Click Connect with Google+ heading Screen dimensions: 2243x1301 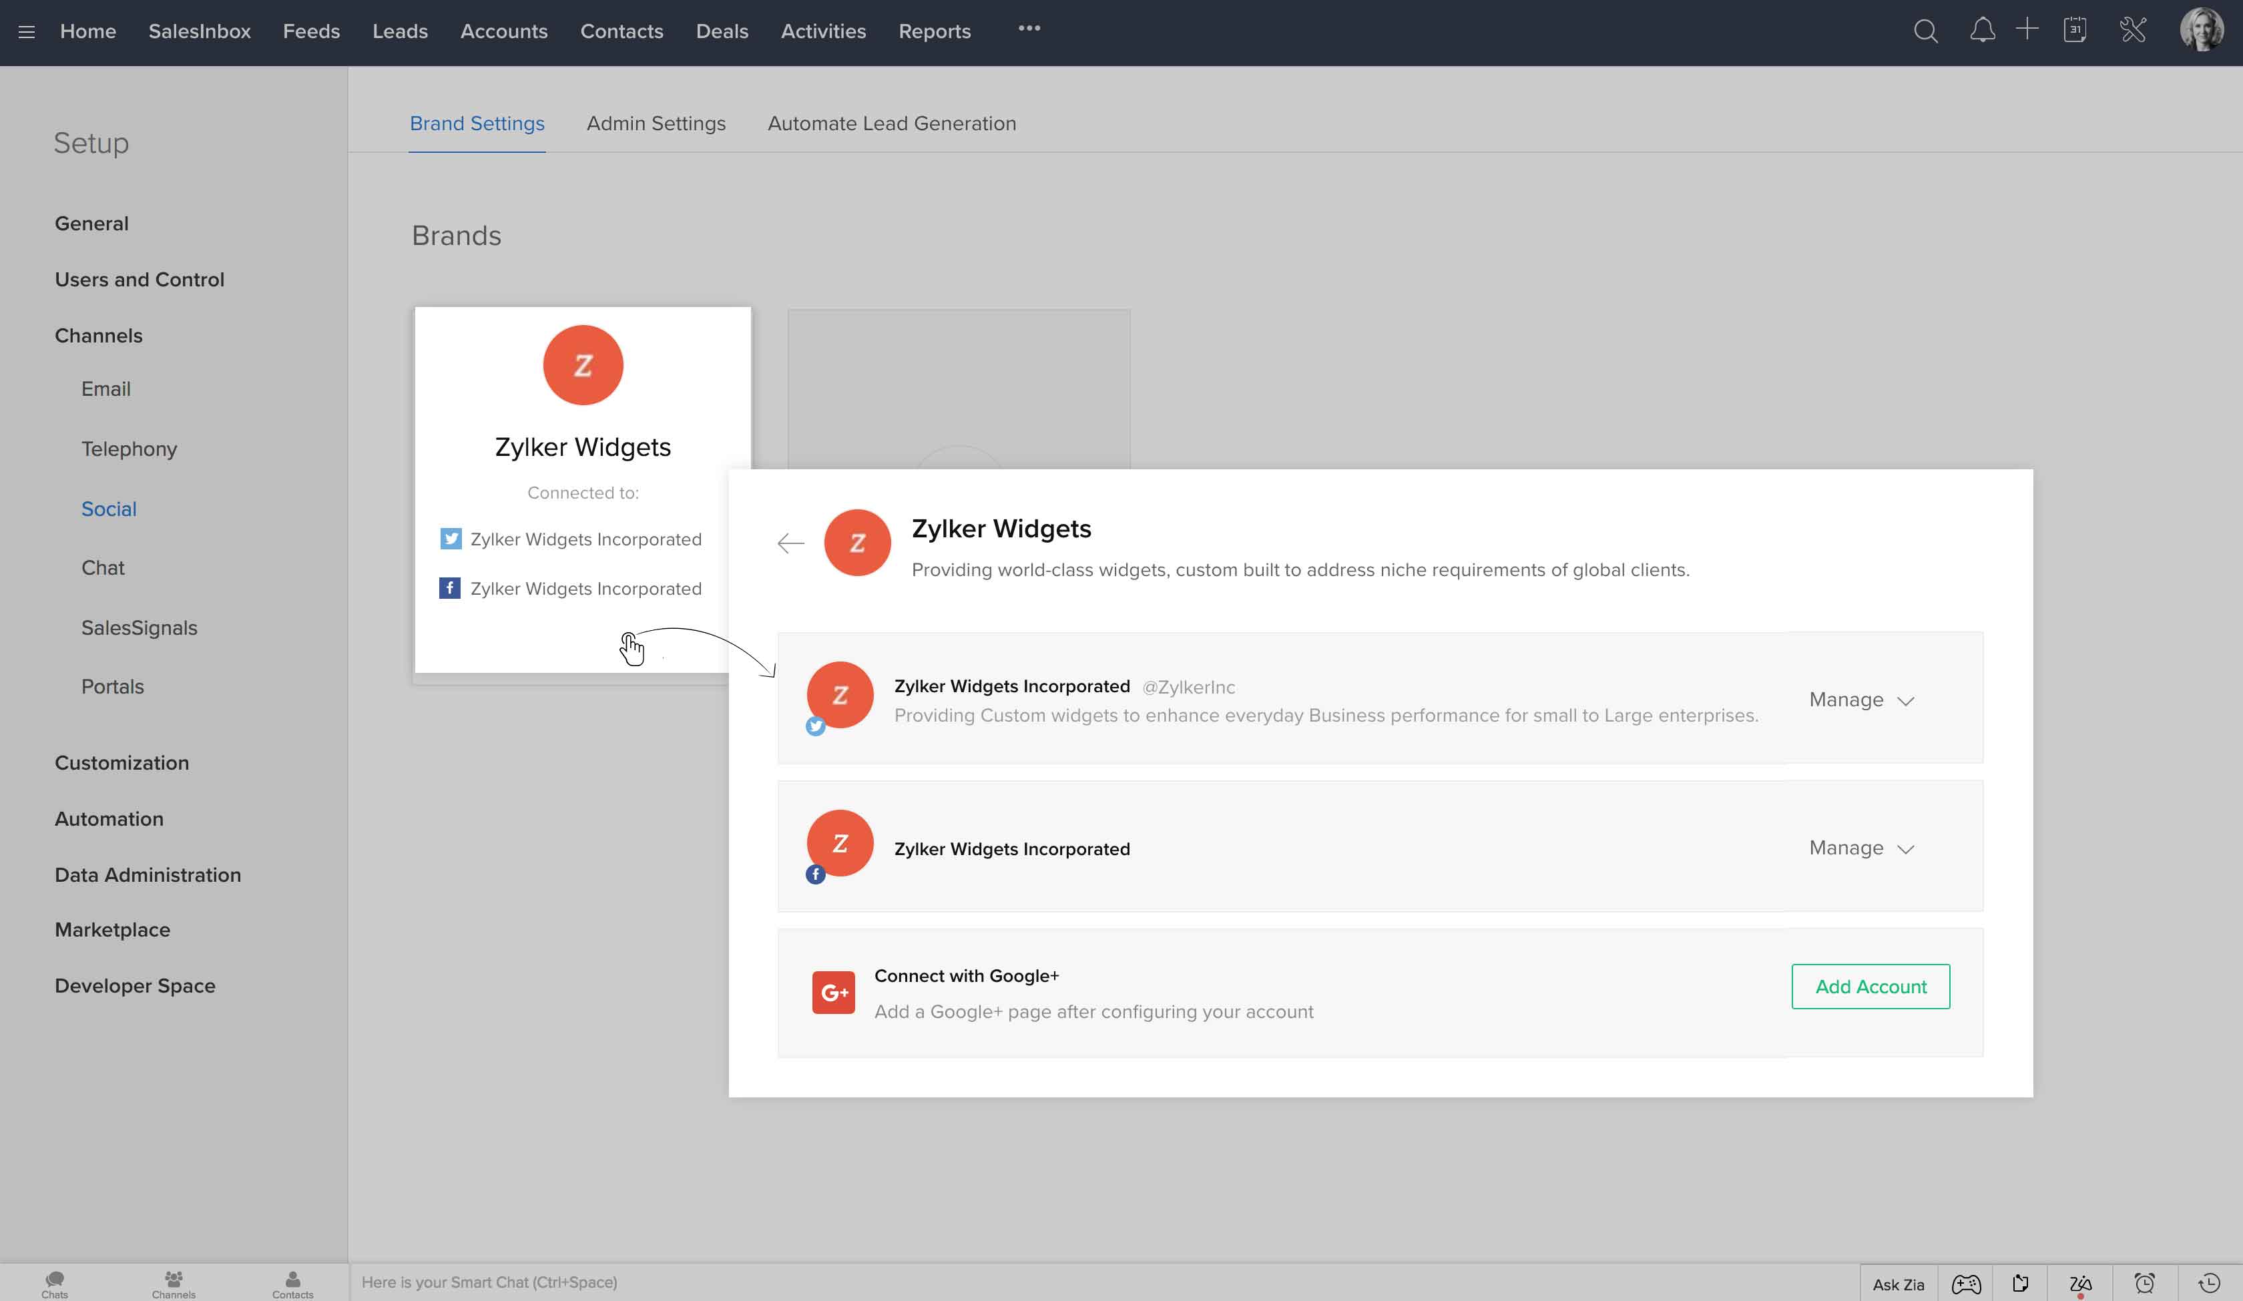pyautogui.click(x=967, y=975)
